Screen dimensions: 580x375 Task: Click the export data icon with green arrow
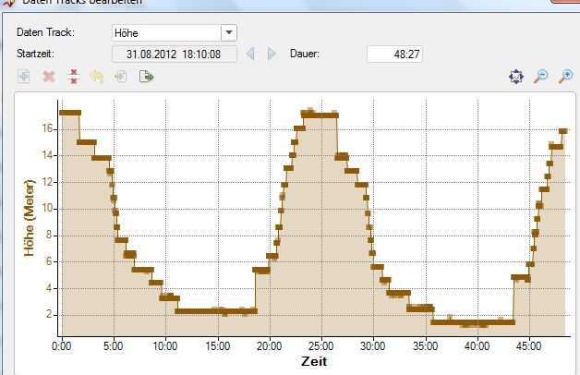146,77
